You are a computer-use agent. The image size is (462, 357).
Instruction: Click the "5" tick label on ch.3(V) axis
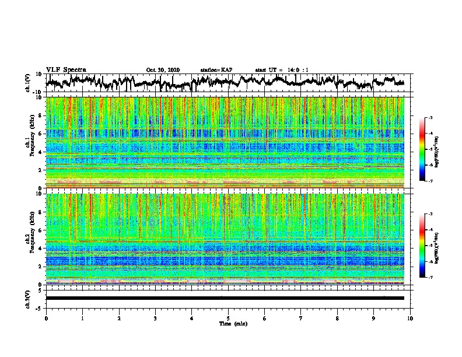pos(40,290)
